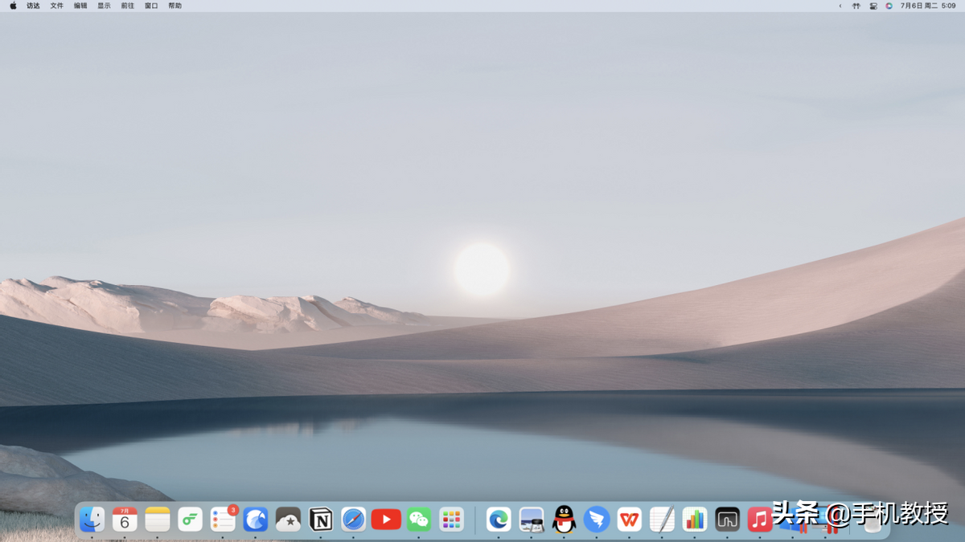Open DingTalk blue wing icon
Screen dimensions: 965x542
[x=597, y=520]
